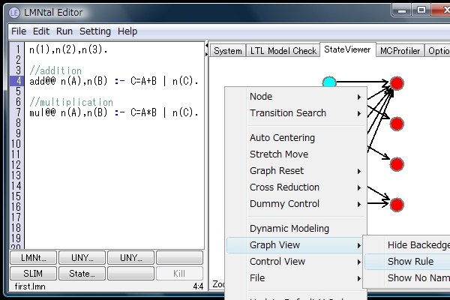450x300 pixels.
Task: Select Auto Centering from context menu
Action: [282, 138]
